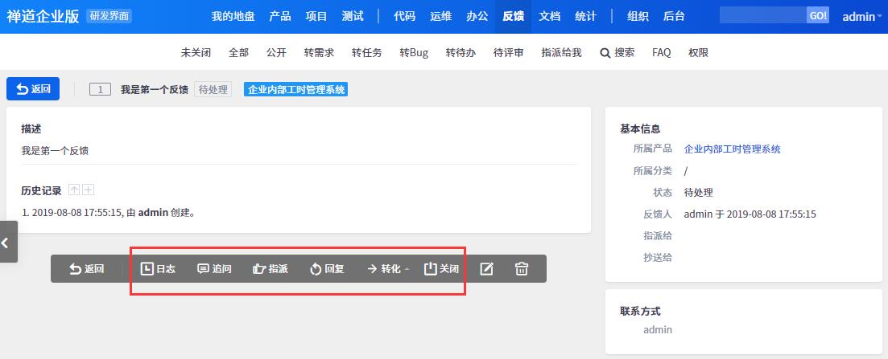This screenshot has height=359, width=888.
Task: Open the admin user dropdown
Action: [861, 16]
